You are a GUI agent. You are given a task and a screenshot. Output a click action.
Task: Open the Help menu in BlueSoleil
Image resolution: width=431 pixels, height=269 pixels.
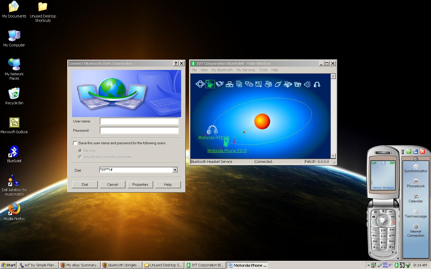(275, 70)
